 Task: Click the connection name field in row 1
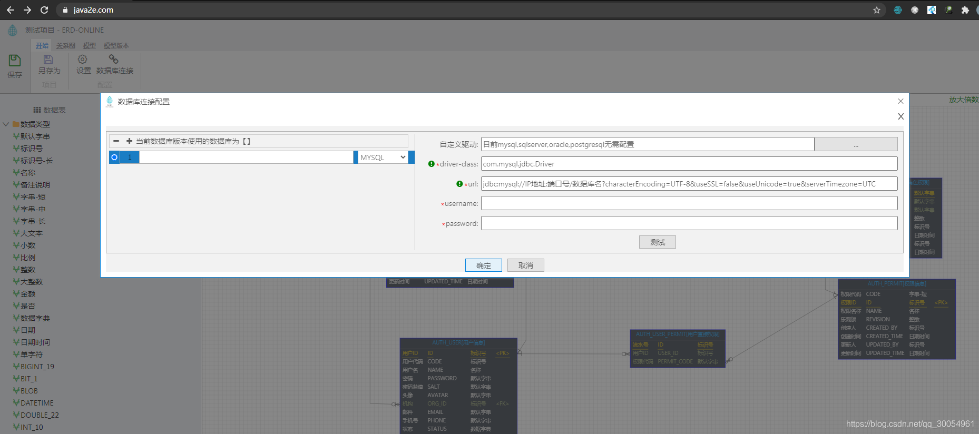coord(246,157)
